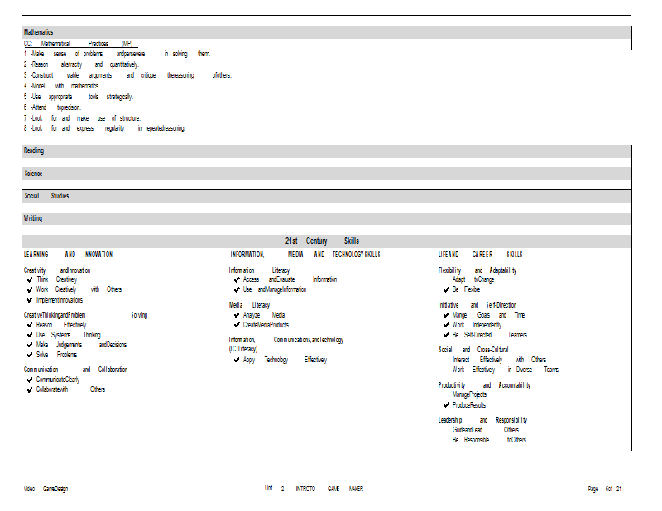Click the checkmark beside Think Creatively
The image size is (662, 511).
point(30,279)
